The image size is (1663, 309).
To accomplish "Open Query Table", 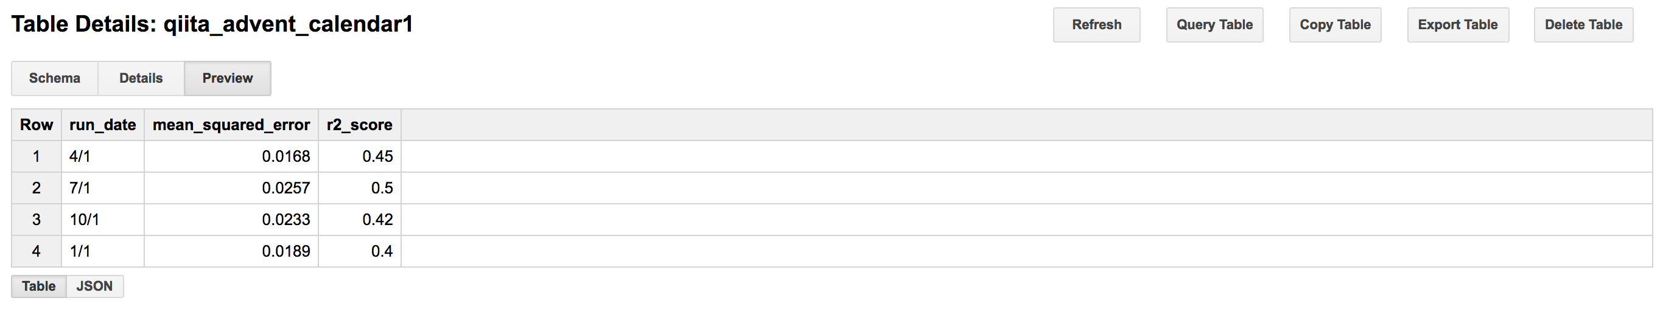I will tap(1214, 25).
